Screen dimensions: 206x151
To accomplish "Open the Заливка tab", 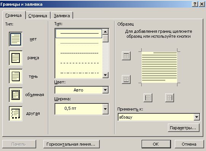I will [62, 16].
